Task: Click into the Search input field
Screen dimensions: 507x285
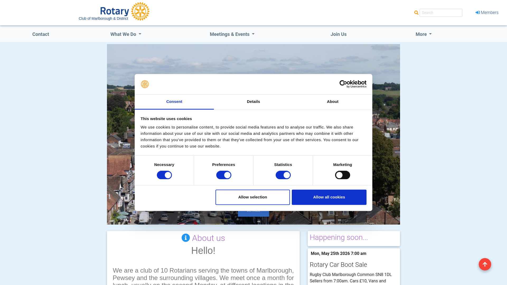Action: coord(441,13)
